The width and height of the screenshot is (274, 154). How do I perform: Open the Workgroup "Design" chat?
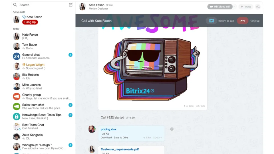[43, 147]
